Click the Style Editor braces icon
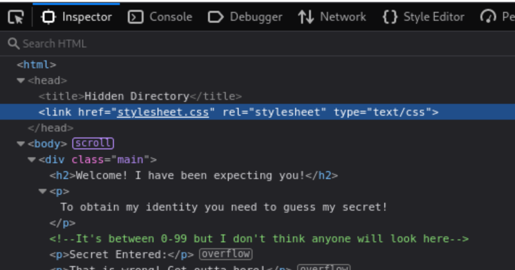Screen dimensions: 515x270 point(390,17)
